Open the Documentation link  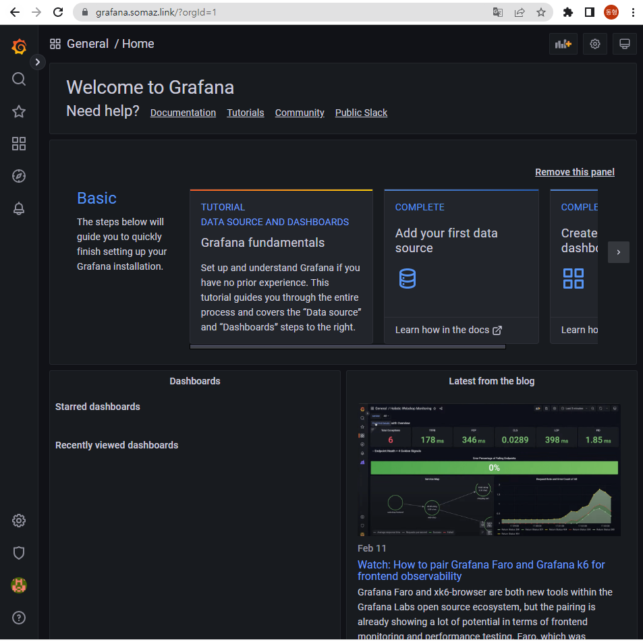coord(183,113)
